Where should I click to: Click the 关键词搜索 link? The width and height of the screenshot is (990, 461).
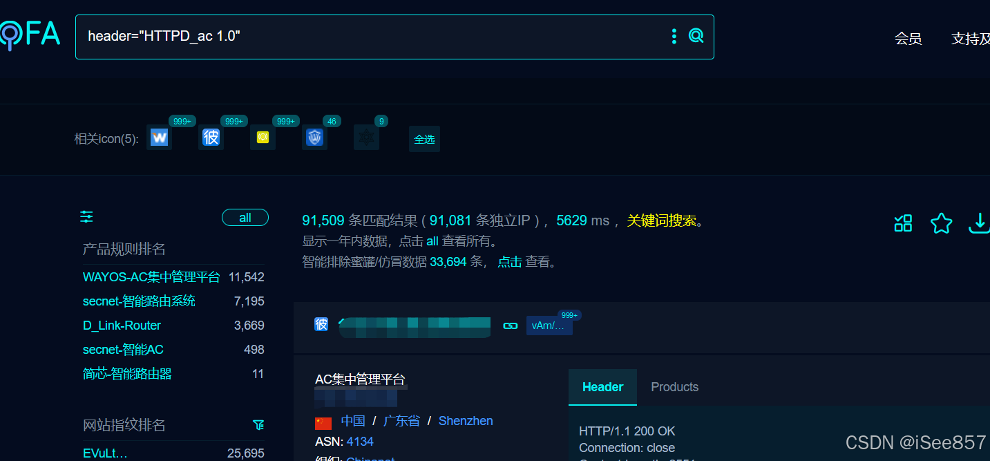pyautogui.click(x=661, y=221)
